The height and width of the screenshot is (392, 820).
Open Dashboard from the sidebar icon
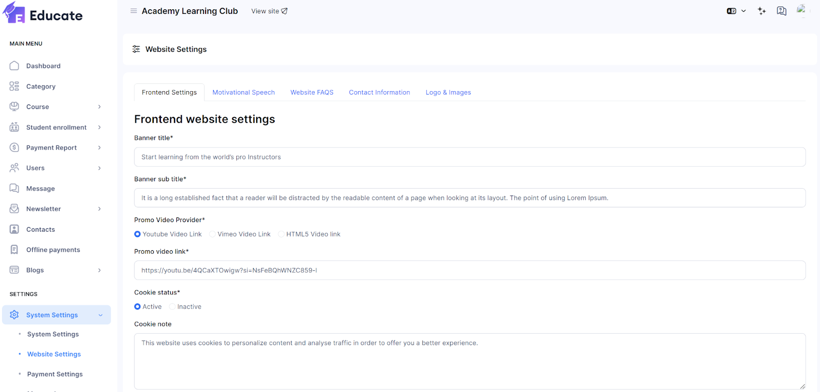click(14, 66)
